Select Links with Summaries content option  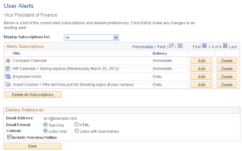click(77, 131)
